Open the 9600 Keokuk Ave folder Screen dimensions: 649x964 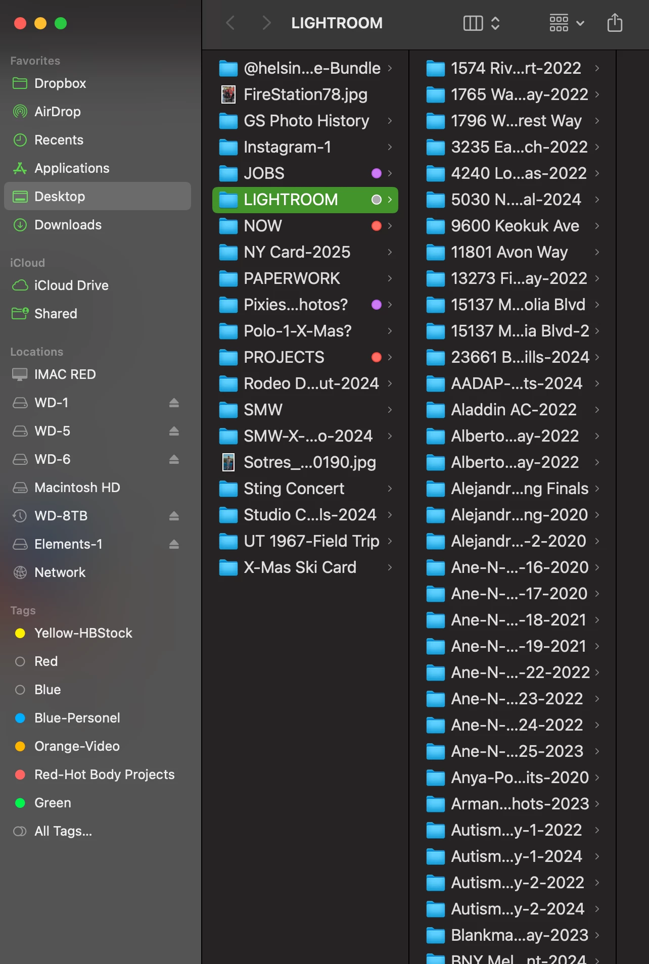click(513, 226)
